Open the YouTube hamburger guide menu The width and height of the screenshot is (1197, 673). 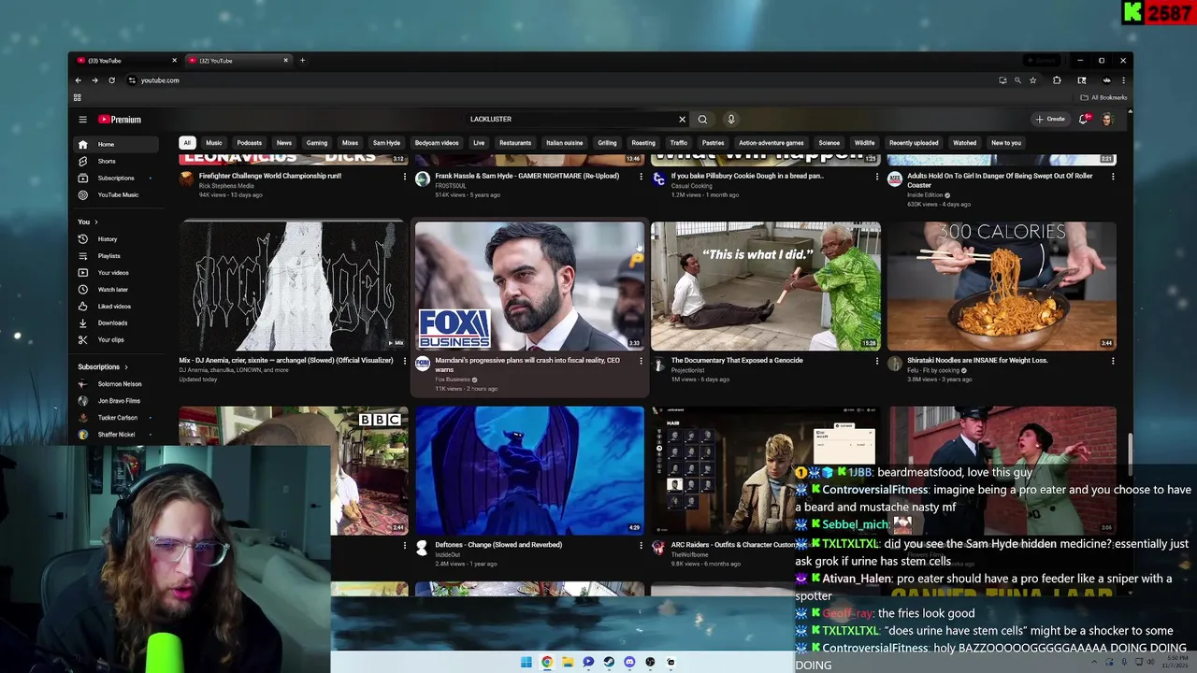[x=82, y=120]
